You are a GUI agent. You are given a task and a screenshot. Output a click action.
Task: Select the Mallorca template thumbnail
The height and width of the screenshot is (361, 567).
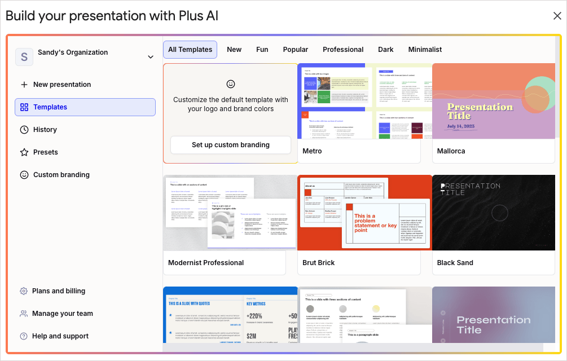(494, 101)
